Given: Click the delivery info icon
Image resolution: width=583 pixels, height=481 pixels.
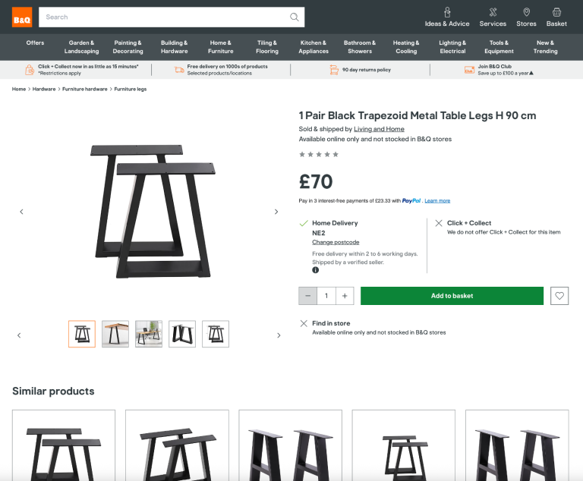Looking at the screenshot, I should point(315,270).
